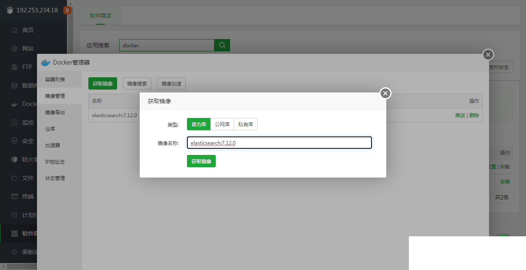The image size is (526, 270).
Task: Click 推送 link for elasticsearch image
Action: [460, 115]
